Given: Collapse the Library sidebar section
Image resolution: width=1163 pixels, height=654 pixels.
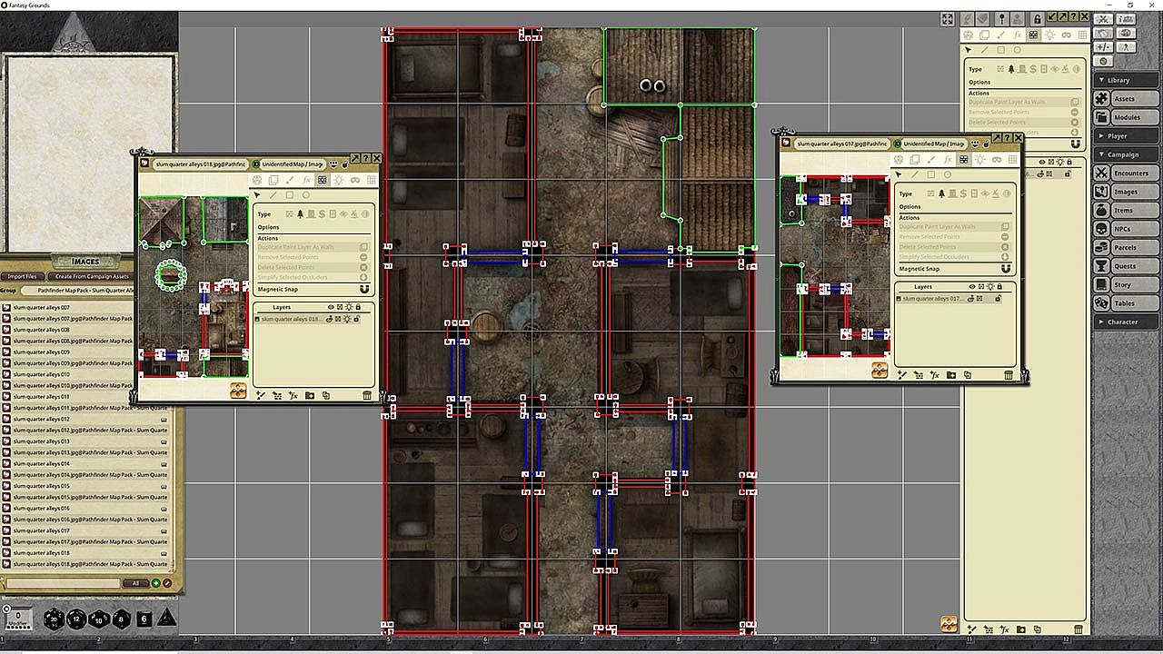Looking at the screenshot, I should 1127,80.
